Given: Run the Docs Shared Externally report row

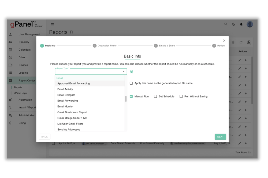Looking at the screenshot, I should point(246,143).
